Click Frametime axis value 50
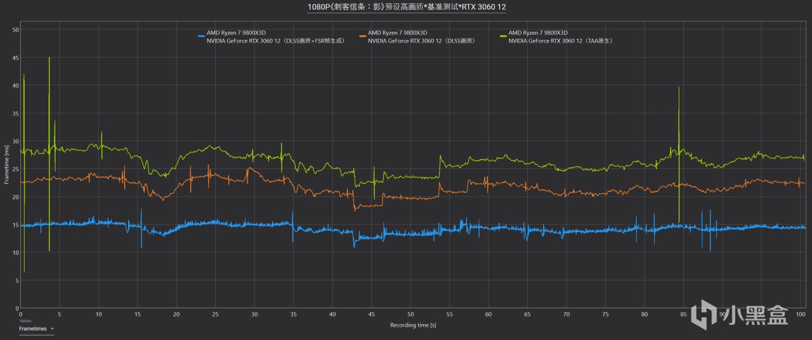 [x=16, y=30]
